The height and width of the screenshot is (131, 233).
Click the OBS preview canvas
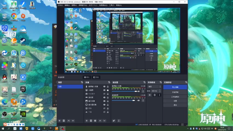click(x=122, y=40)
